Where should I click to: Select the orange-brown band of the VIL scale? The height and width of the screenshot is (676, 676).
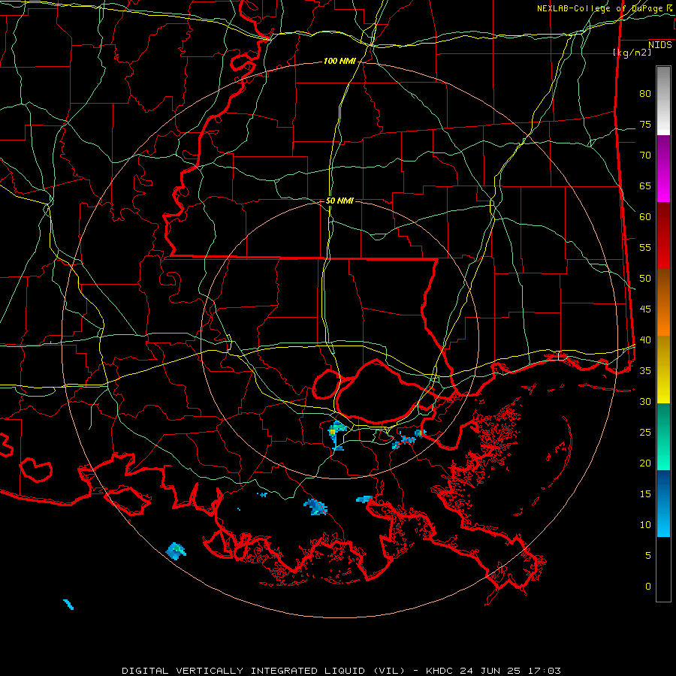663,303
